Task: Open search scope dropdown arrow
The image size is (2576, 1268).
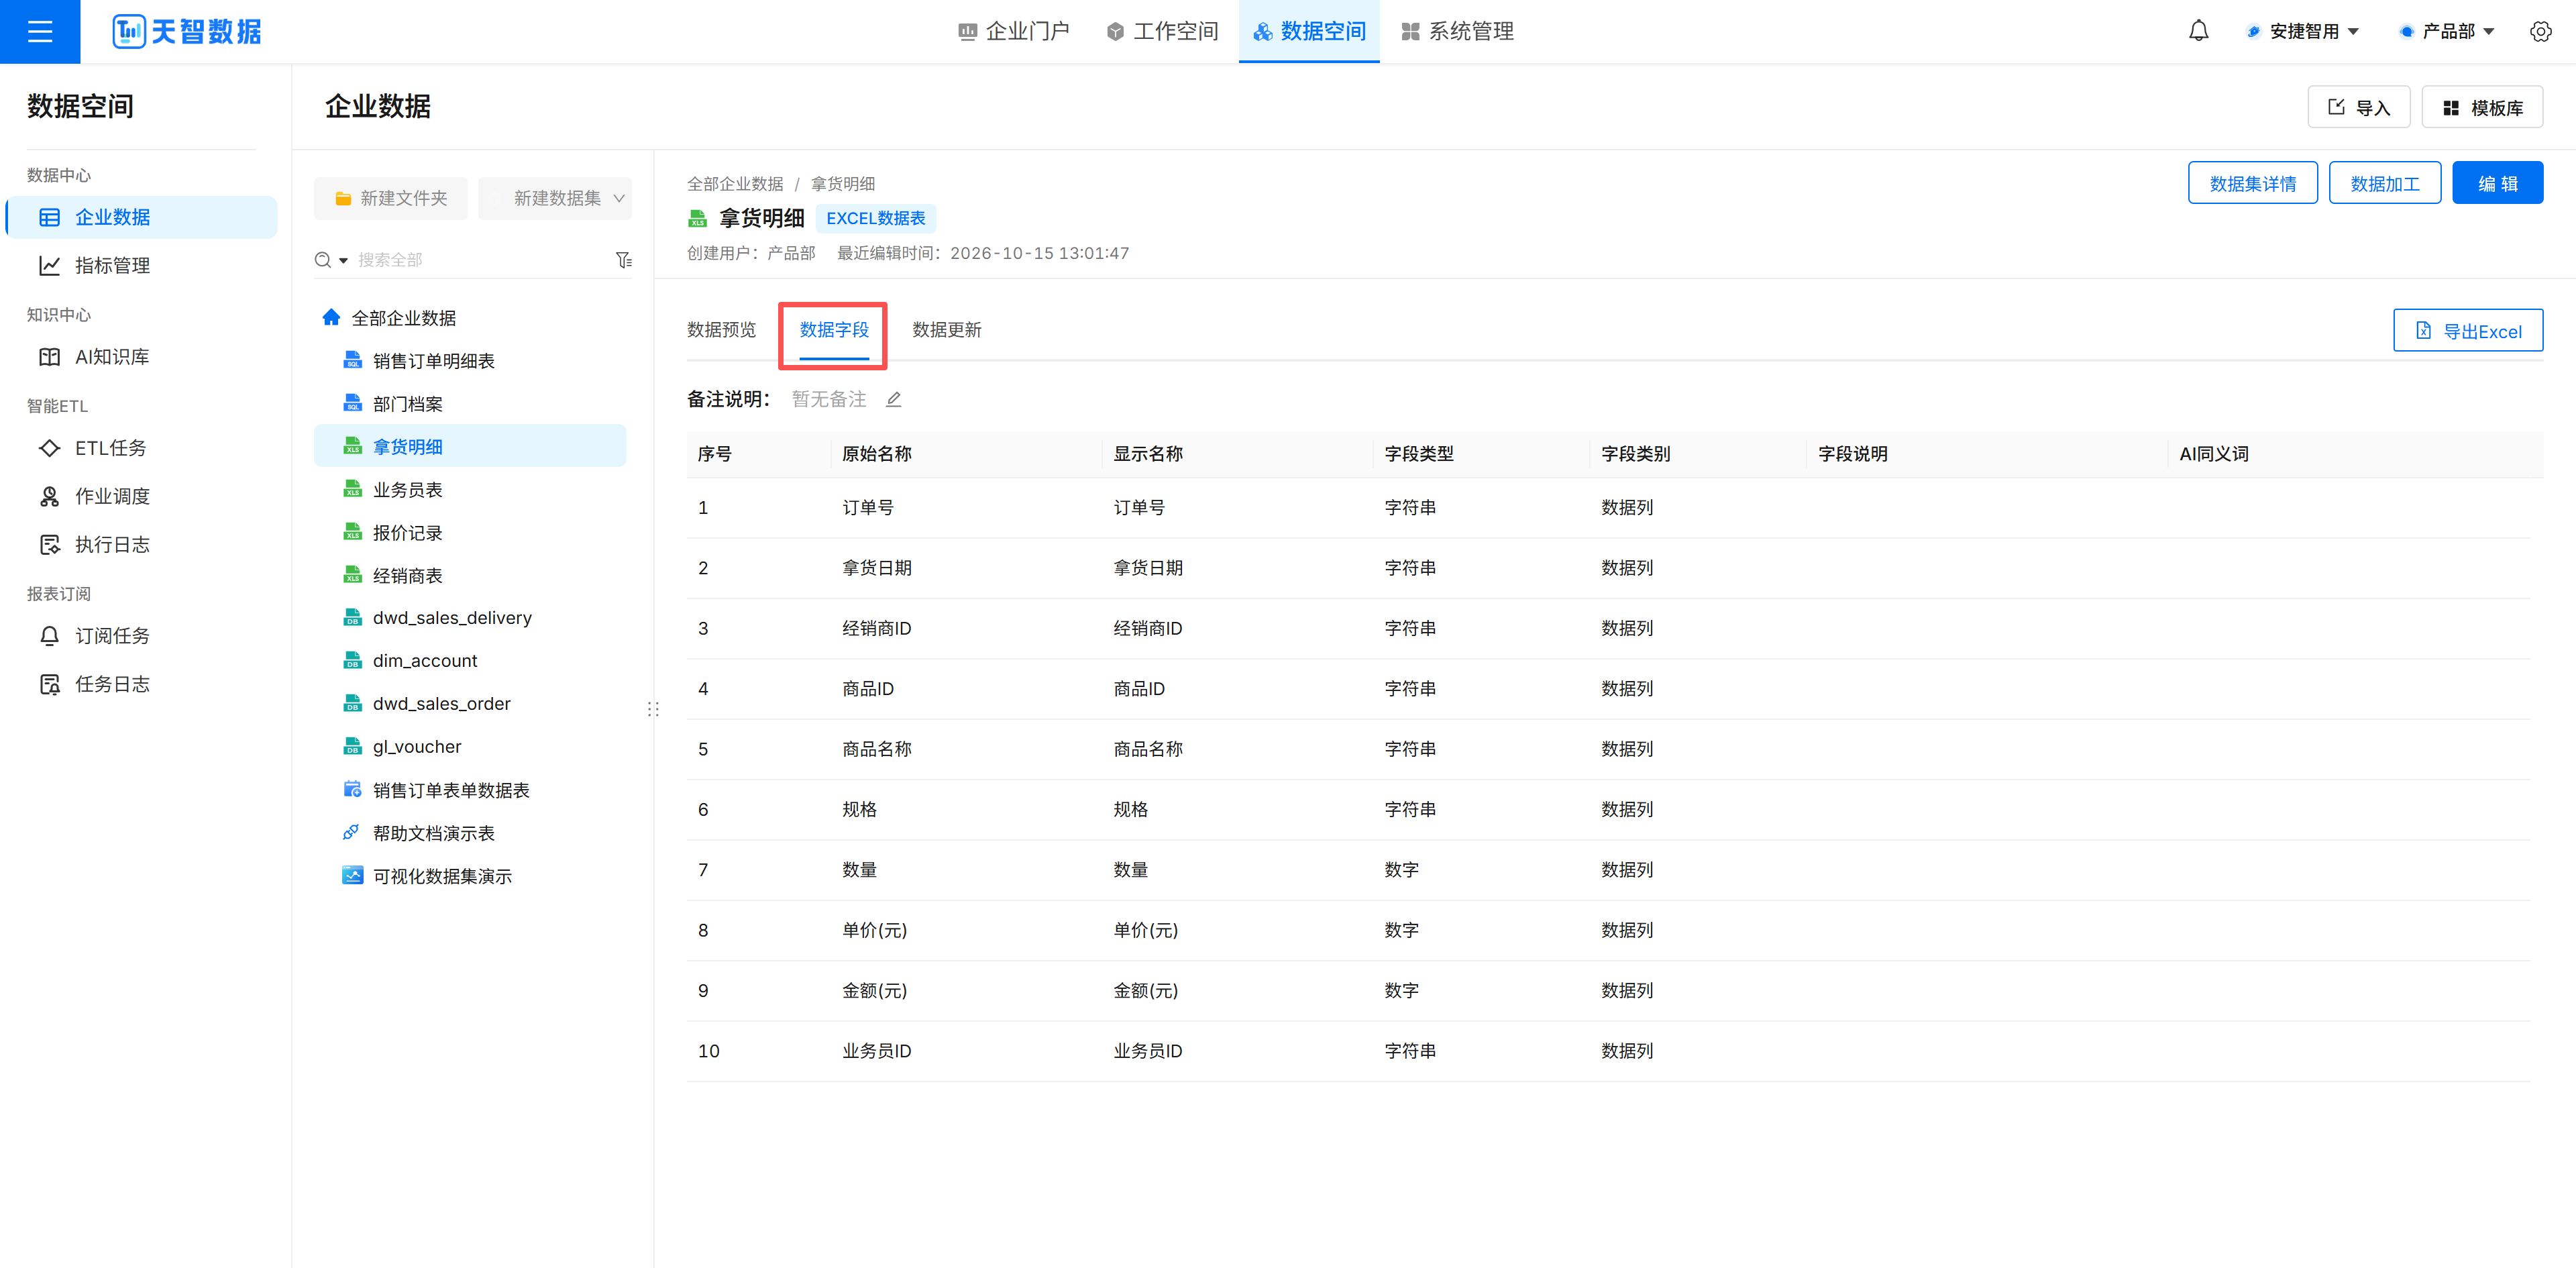Action: tap(343, 260)
